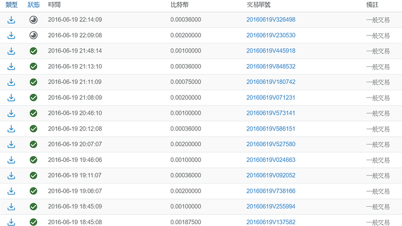Click the green check status at 21:13:10
The height and width of the screenshot is (226, 402).
click(x=33, y=66)
